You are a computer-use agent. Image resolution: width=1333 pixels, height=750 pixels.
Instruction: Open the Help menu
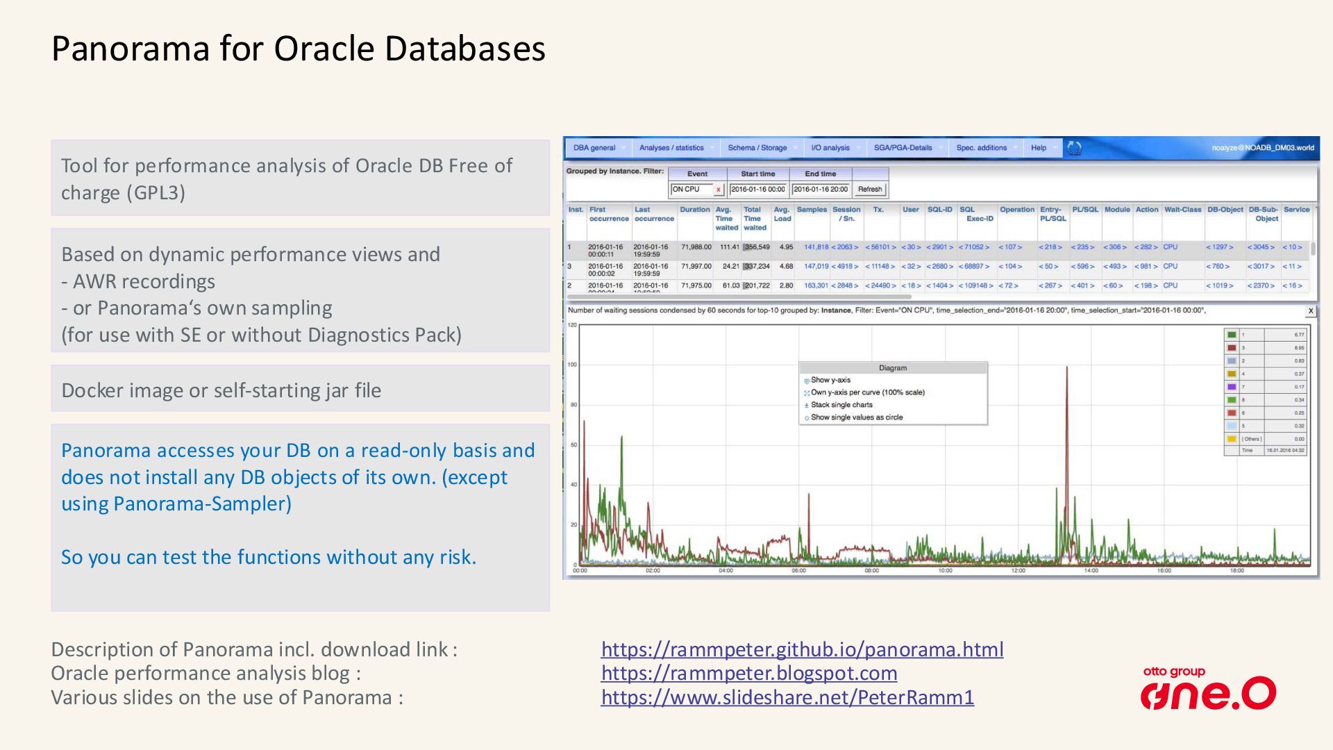[1039, 148]
